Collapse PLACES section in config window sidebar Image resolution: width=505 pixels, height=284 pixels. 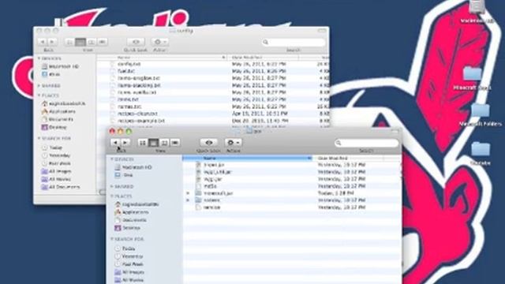click(x=39, y=95)
